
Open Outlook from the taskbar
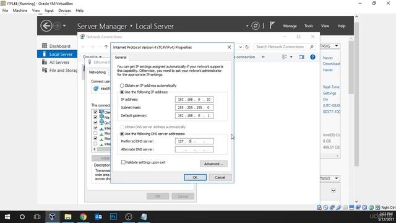(x=98, y=217)
